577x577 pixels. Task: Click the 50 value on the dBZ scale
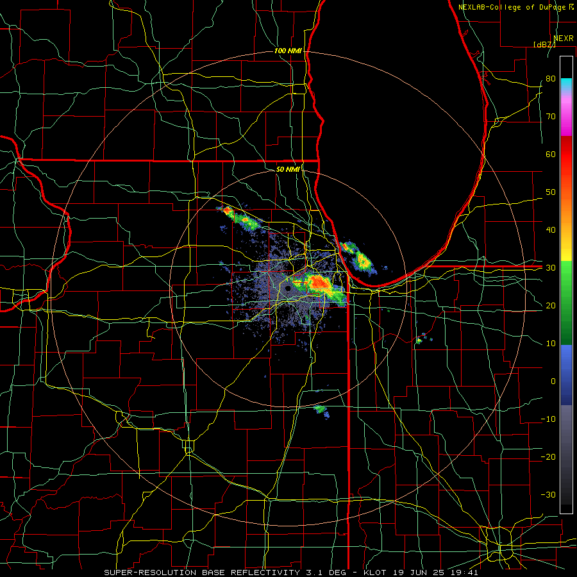tap(551, 192)
